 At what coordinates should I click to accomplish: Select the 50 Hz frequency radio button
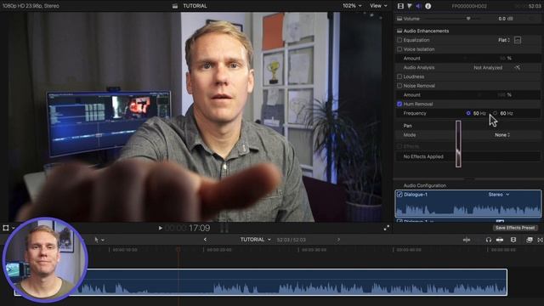[x=468, y=113]
